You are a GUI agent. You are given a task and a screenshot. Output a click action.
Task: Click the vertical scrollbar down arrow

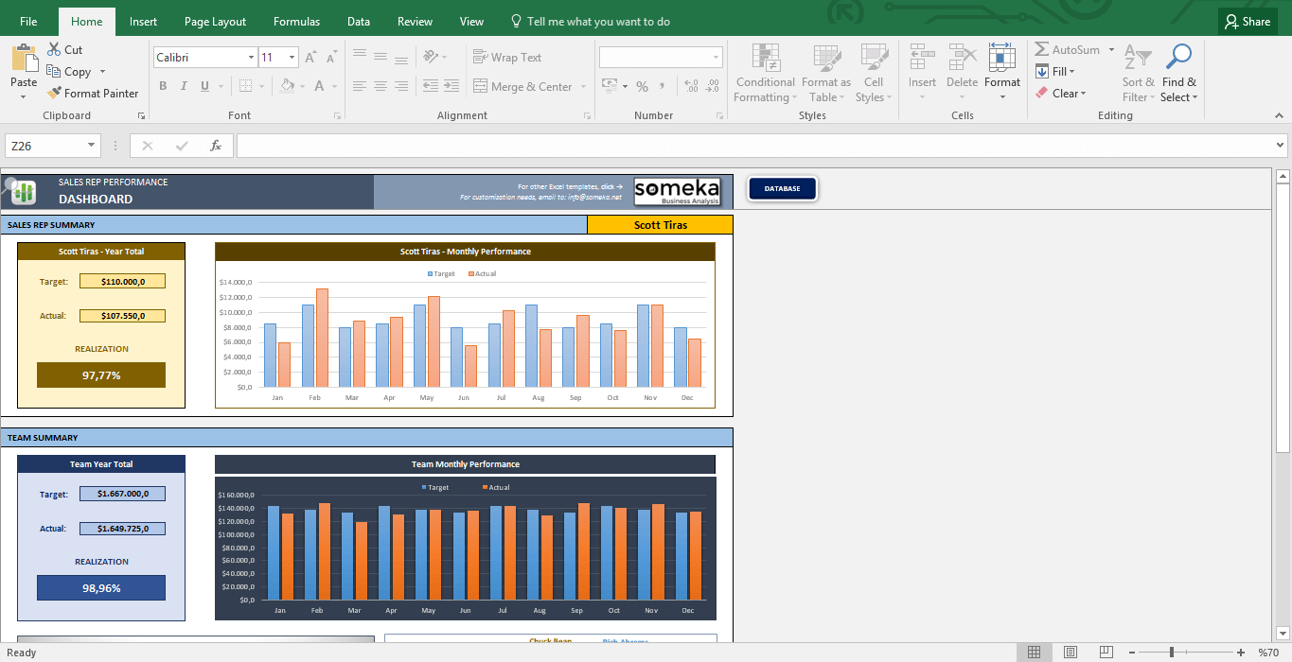click(1283, 633)
